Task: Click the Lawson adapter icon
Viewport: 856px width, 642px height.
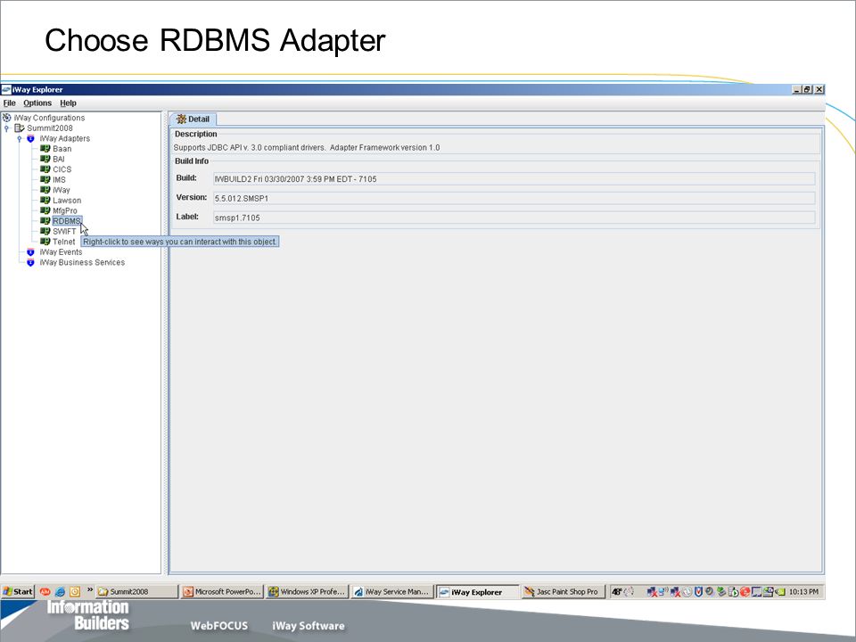Action: tap(45, 201)
